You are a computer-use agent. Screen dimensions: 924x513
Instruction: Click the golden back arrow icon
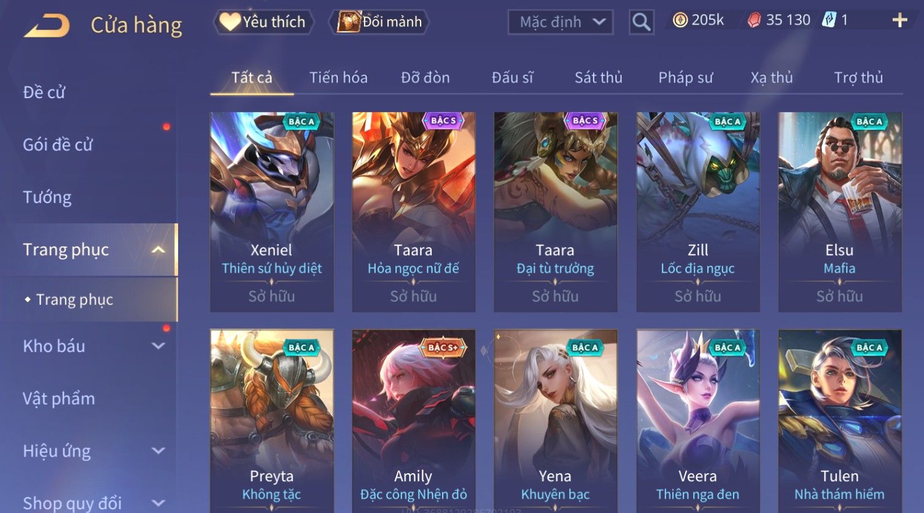(47, 26)
